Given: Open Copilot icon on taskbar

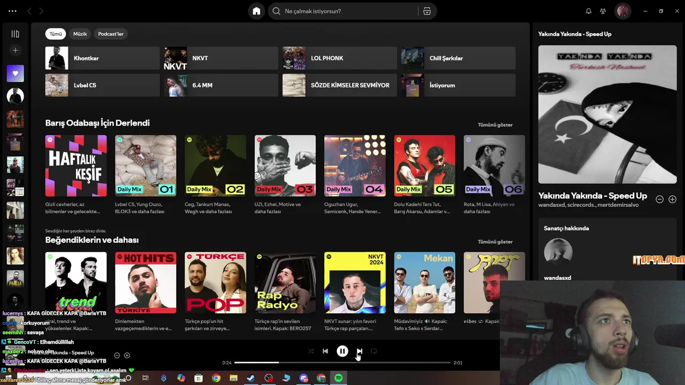Looking at the screenshot, I should tap(181, 378).
